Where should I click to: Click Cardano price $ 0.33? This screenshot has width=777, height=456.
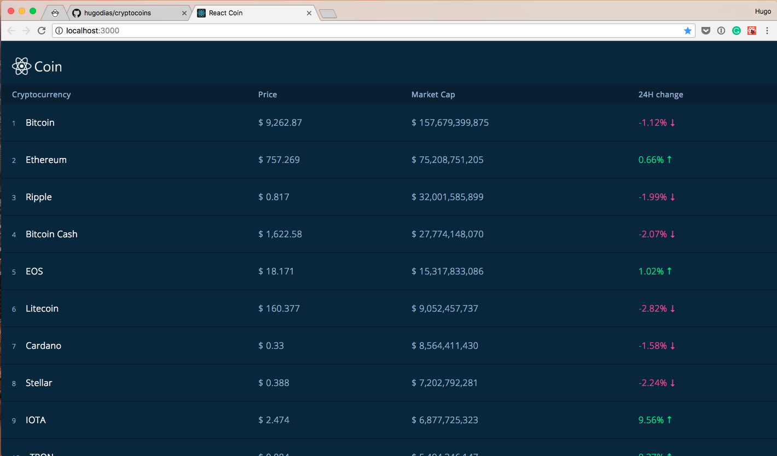271,346
